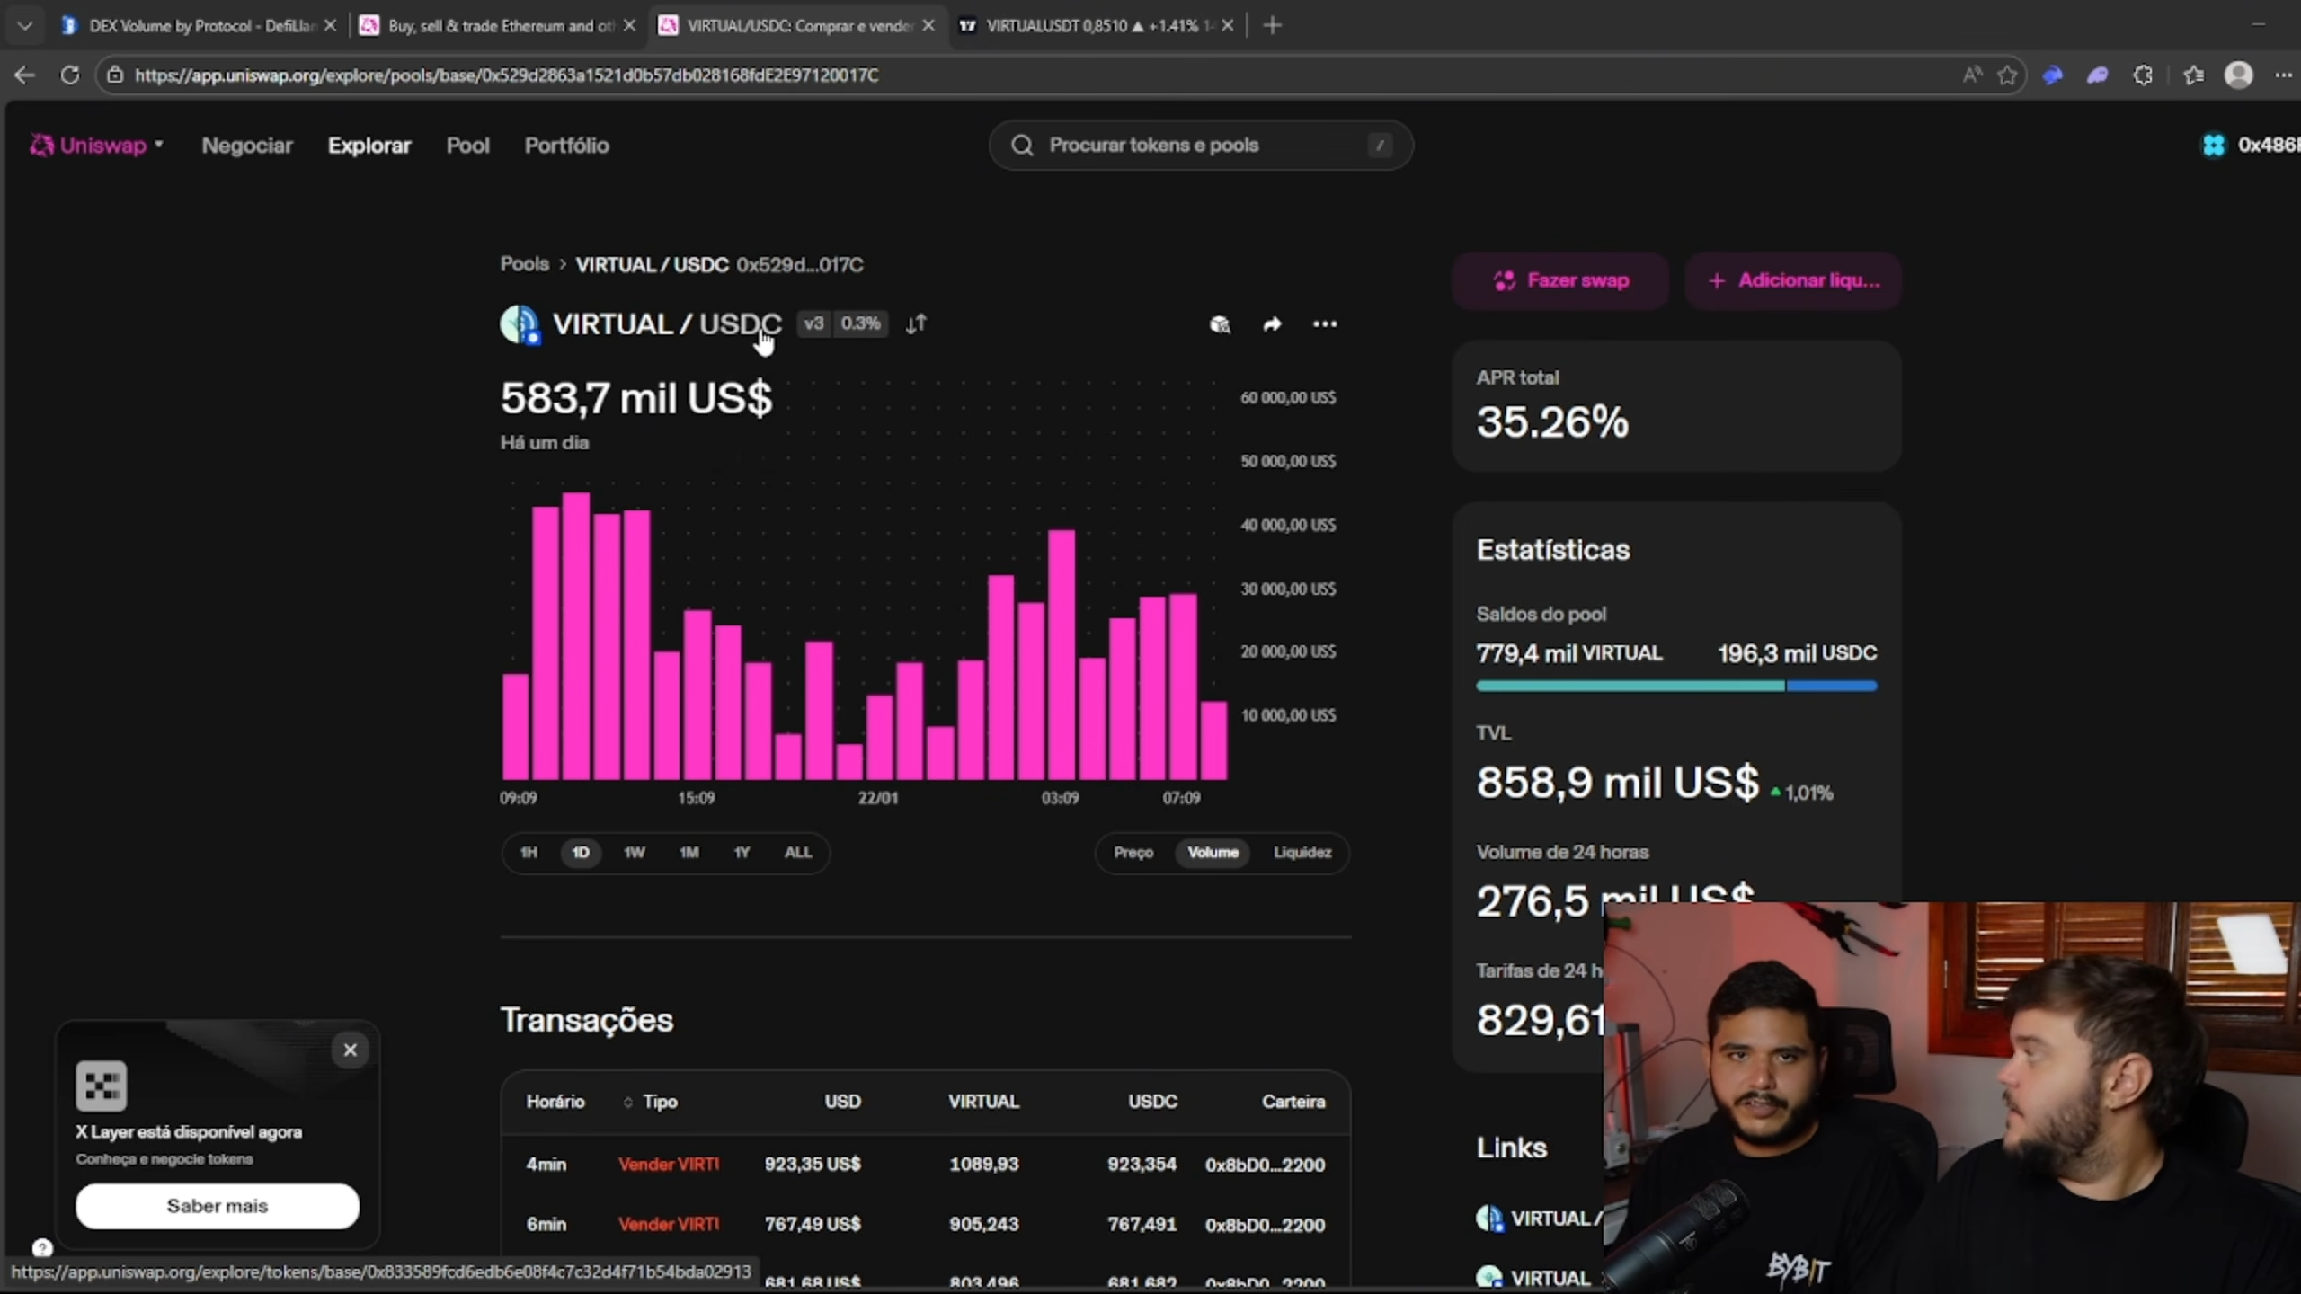This screenshot has width=2301, height=1294.
Task: Close the VIRTUALUSDT tab
Action: pos(1228,26)
